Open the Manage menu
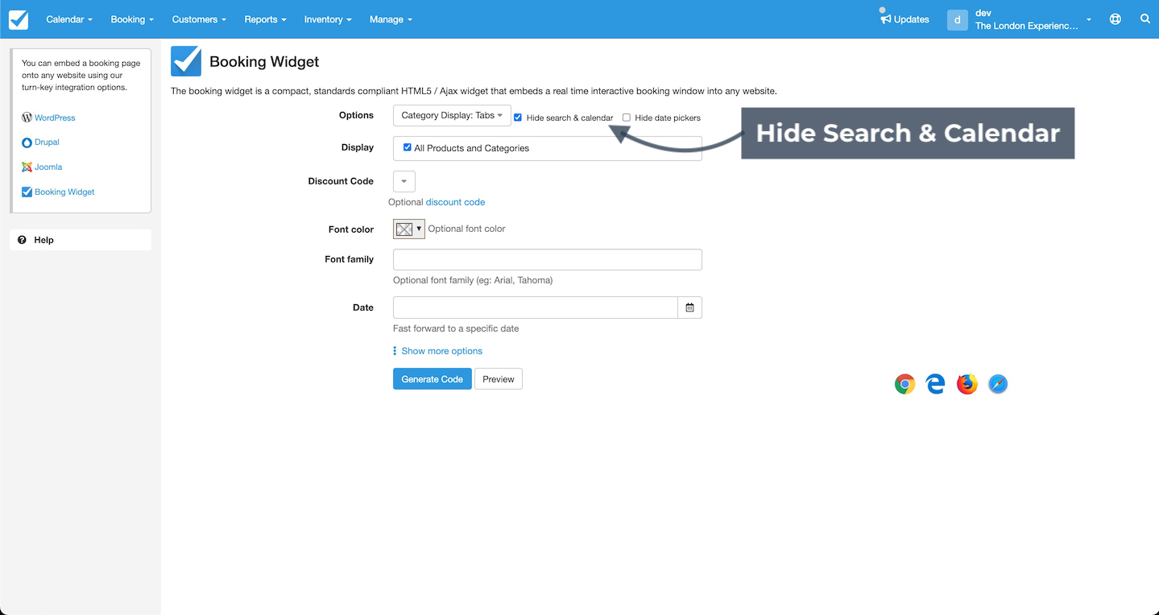Screen dimensions: 1159x615 (391, 19)
